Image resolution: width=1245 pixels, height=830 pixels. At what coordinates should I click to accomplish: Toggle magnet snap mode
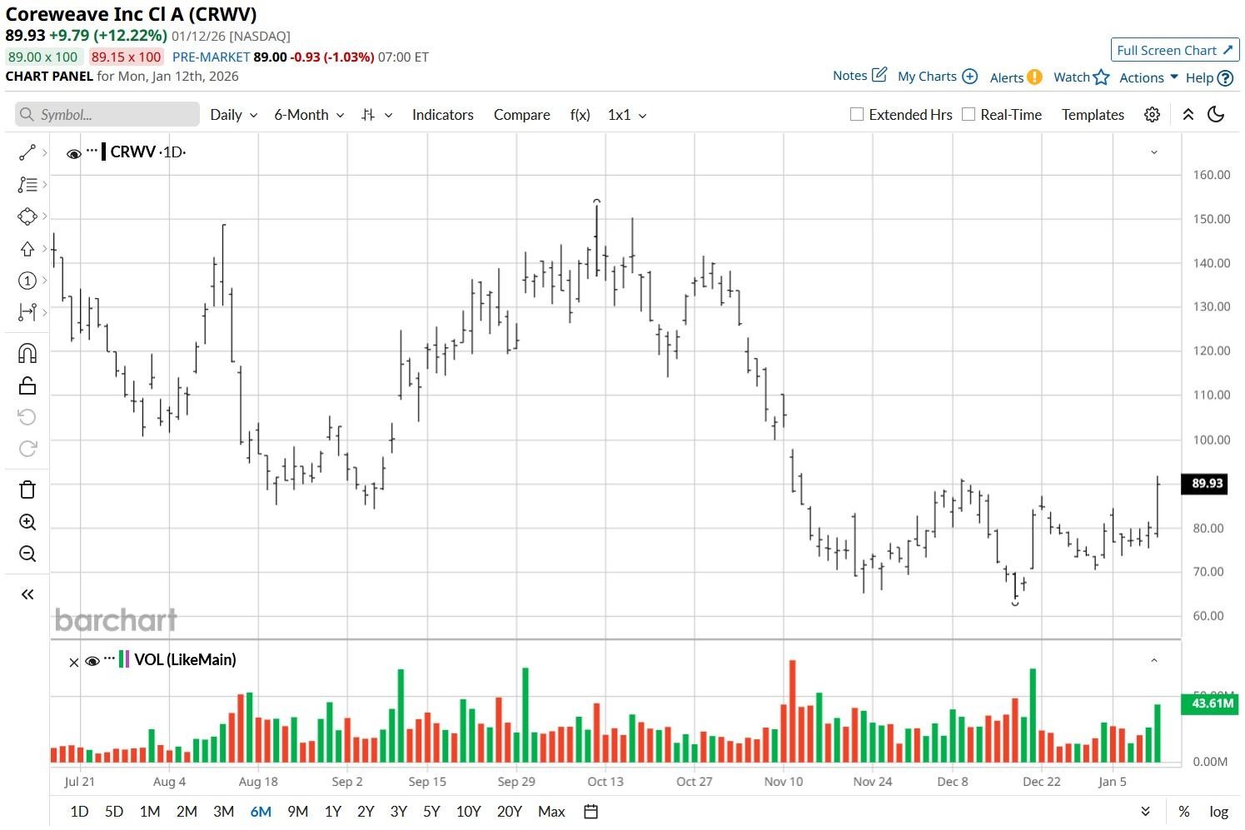pyautogui.click(x=27, y=354)
